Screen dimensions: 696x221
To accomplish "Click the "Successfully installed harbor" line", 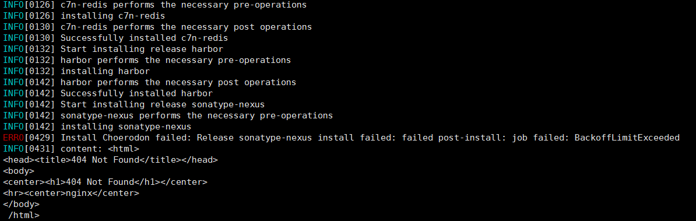I will tap(108, 93).
